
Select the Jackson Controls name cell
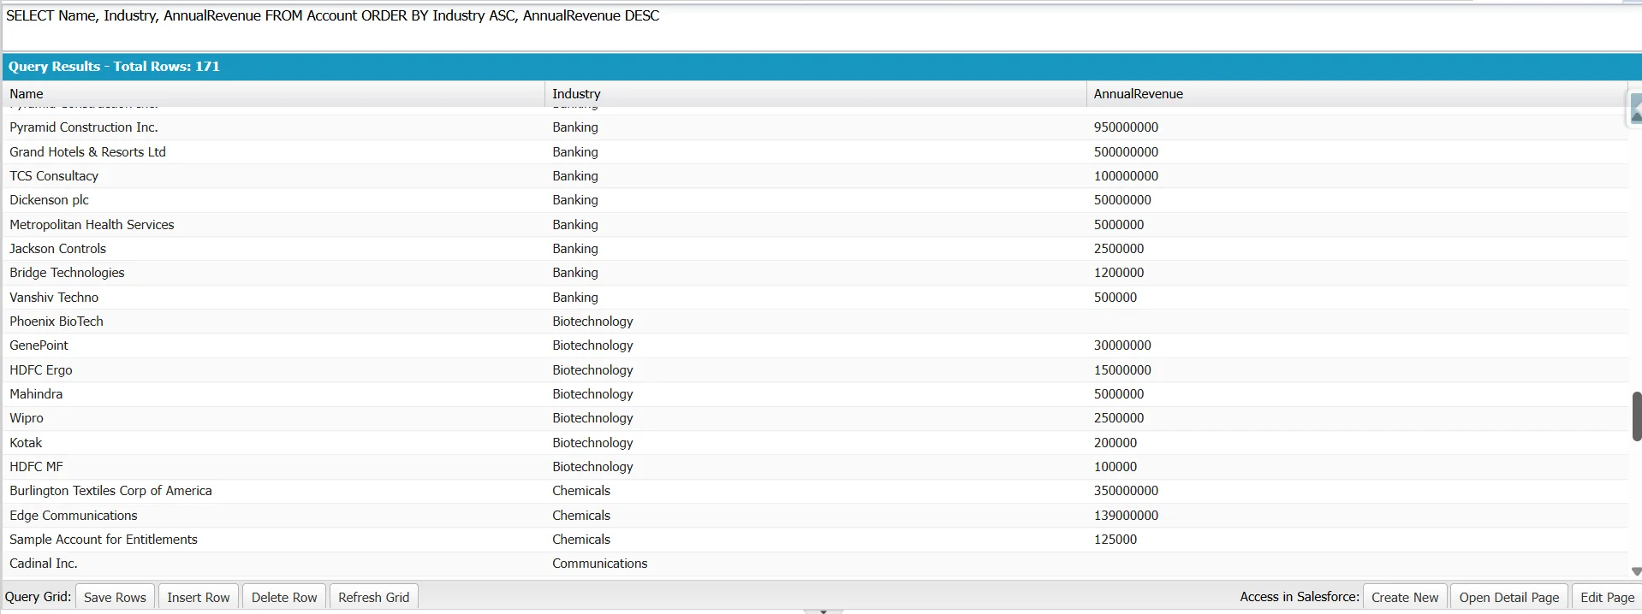[273, 248]
